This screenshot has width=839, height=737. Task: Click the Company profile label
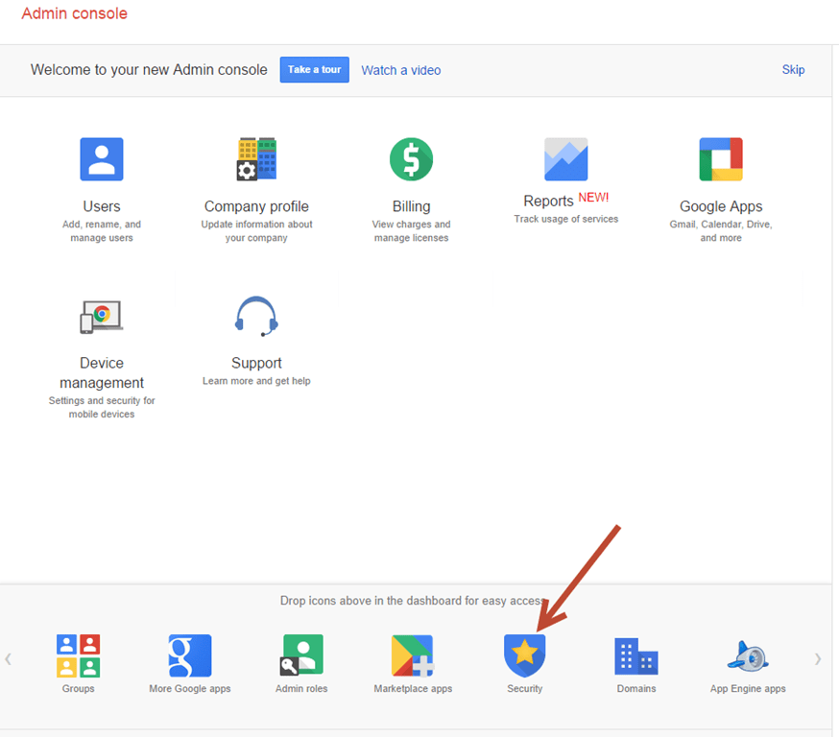(x=257, y=206)
